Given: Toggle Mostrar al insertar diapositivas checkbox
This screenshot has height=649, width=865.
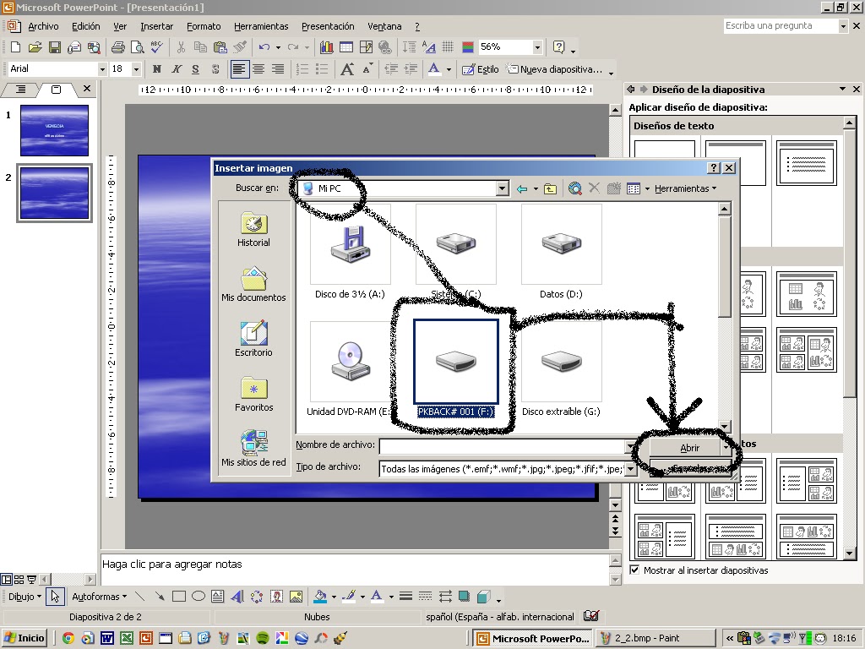Looking at the screenshot, I should (x=634, y=570).
